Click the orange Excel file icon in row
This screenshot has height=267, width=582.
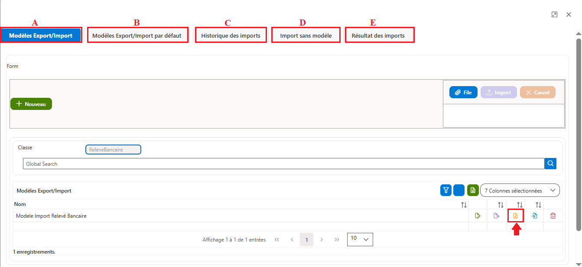515,216
